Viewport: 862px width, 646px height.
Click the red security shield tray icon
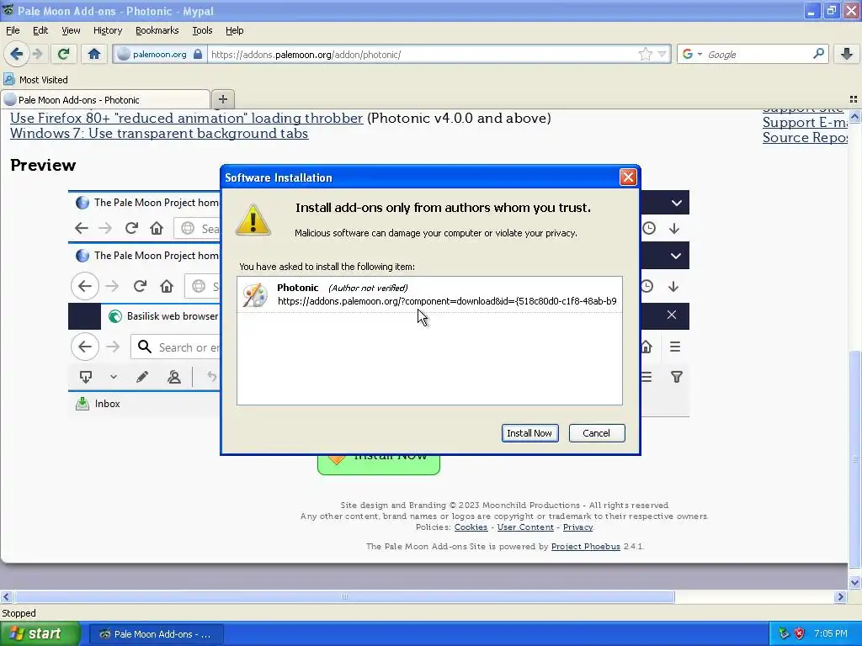click(800, 634)
